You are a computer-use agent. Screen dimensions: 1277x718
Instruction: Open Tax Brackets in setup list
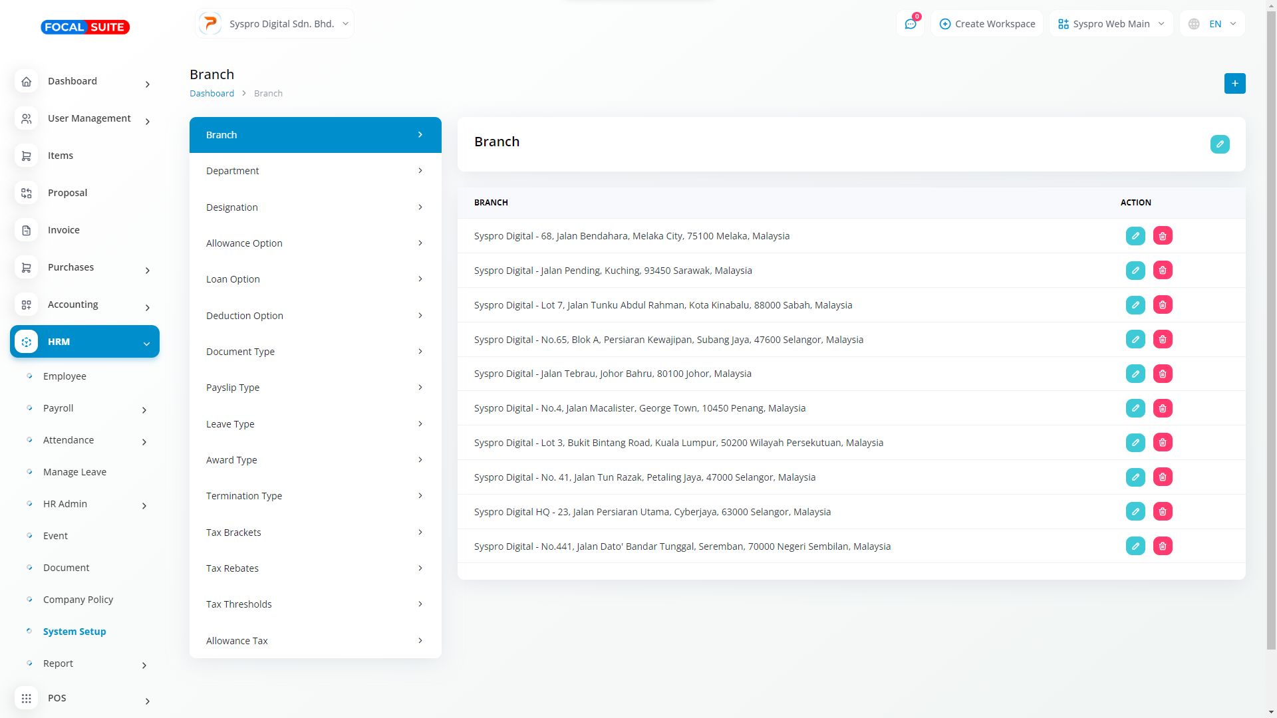click(x=315, y=533)
